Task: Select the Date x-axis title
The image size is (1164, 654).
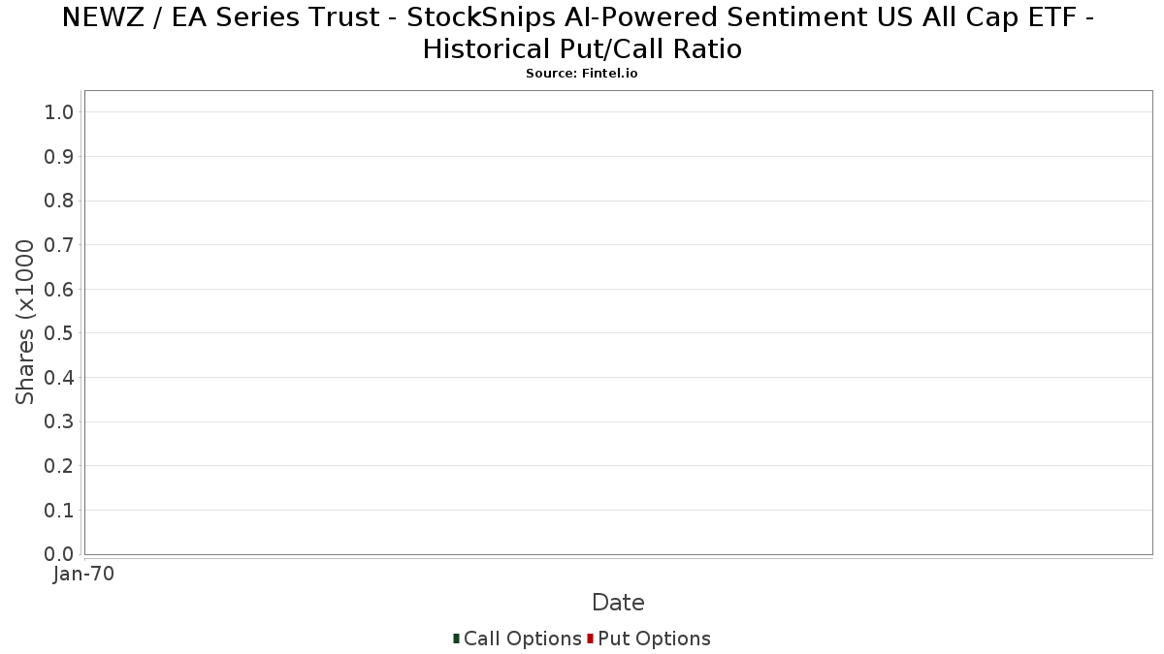Action: pos(618,603)
